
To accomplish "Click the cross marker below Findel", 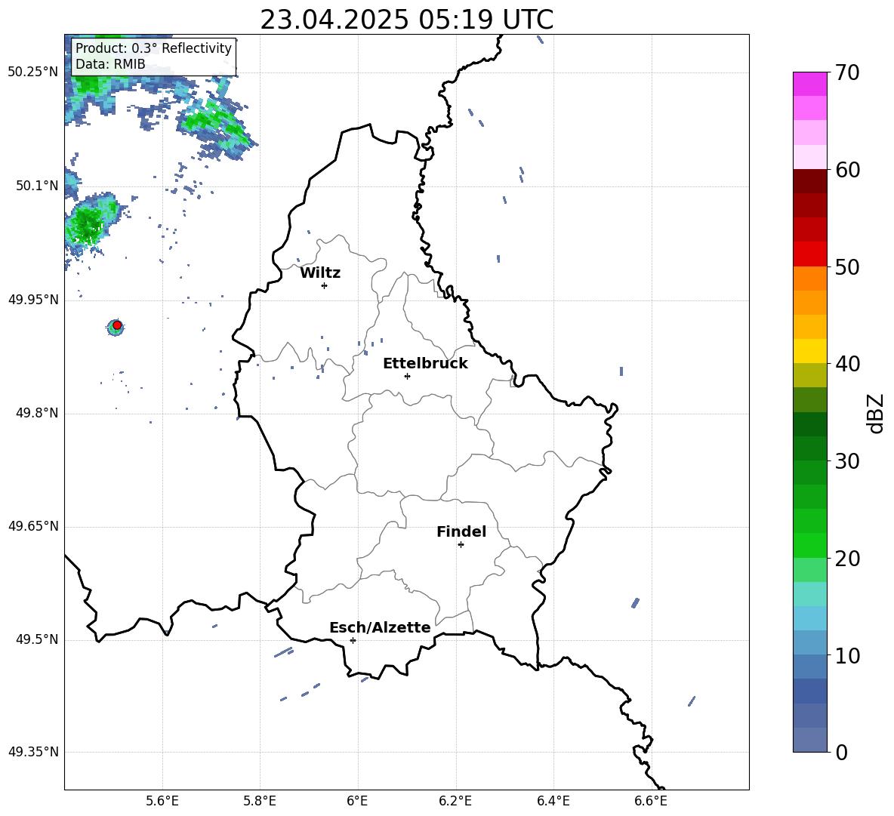I will click(461, 545).
